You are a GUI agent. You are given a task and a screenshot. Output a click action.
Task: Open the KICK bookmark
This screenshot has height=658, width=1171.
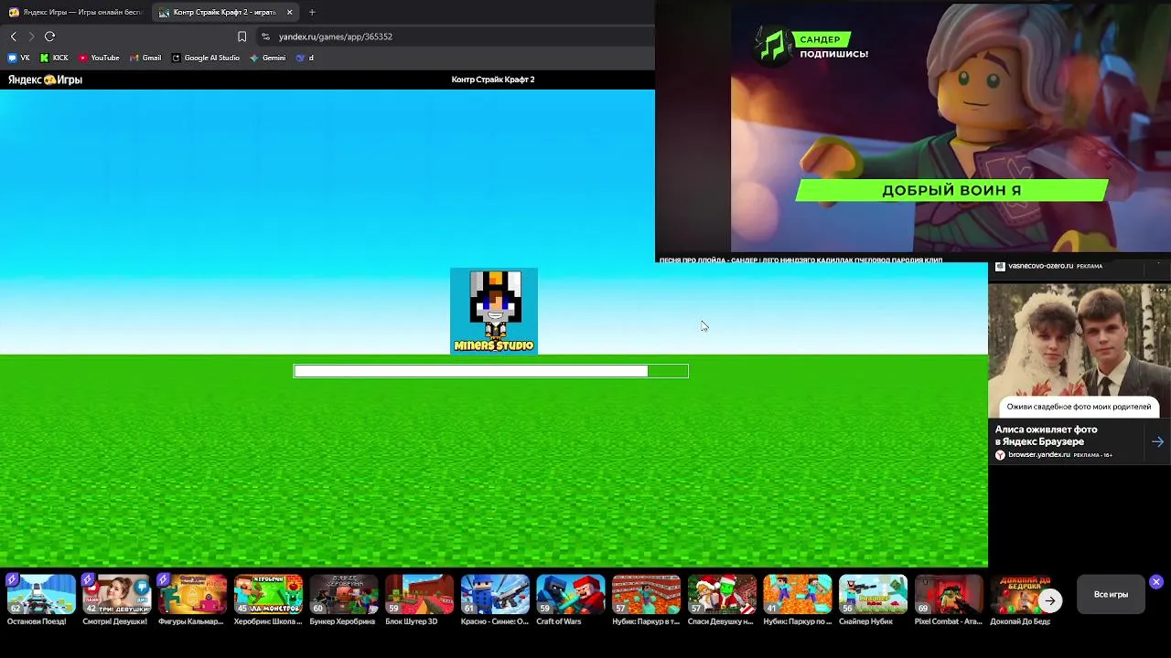pos(54,58)
